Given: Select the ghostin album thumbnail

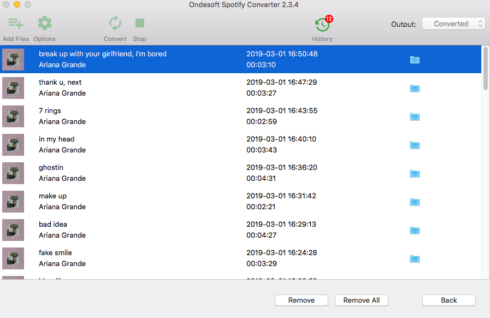Looking at the screenshot, I should click(13, 173).
